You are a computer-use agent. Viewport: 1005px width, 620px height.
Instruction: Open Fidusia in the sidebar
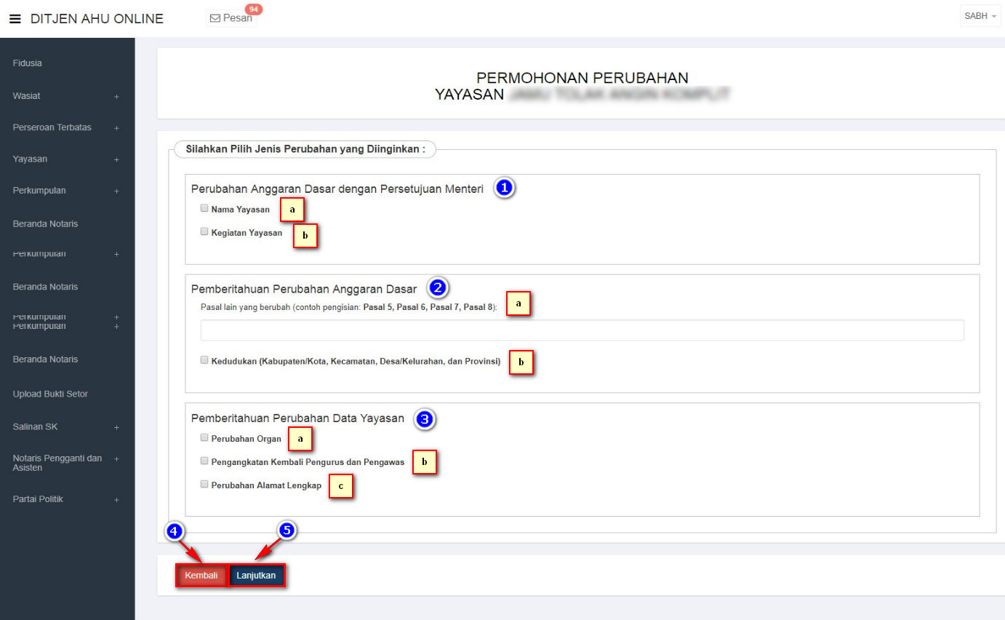point(28,63)
